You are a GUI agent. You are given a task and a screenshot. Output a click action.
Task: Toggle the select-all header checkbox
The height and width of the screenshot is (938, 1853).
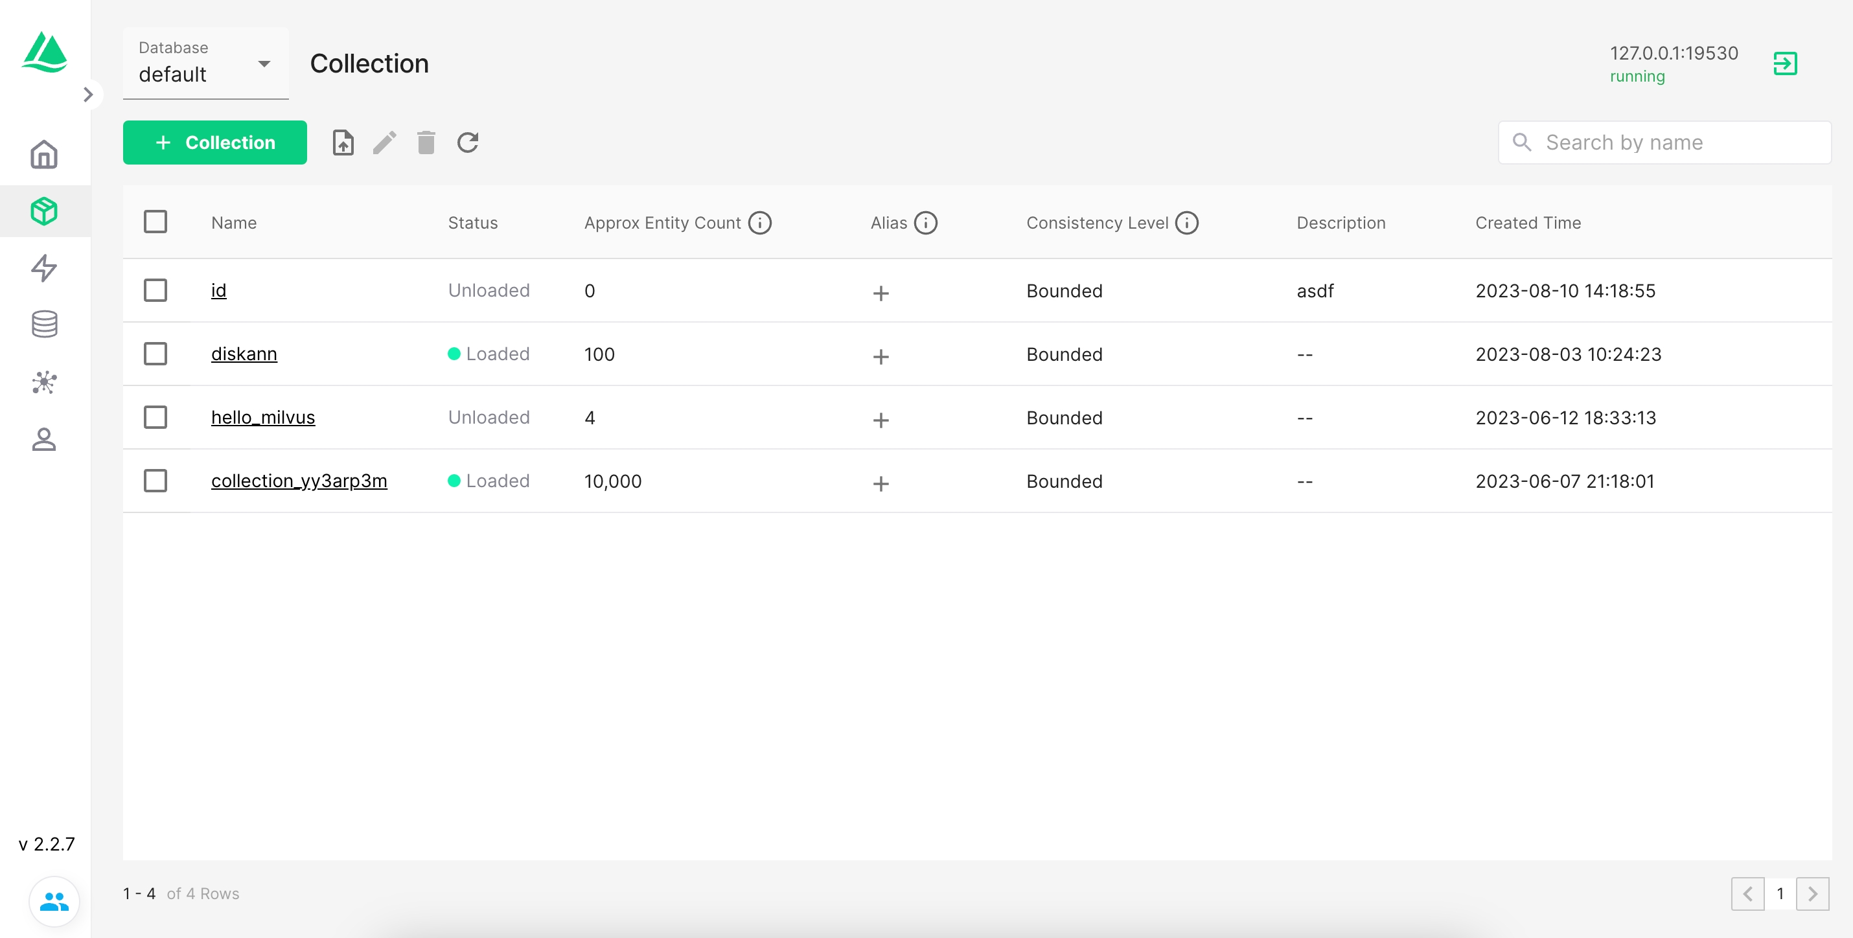pos(155,222)
